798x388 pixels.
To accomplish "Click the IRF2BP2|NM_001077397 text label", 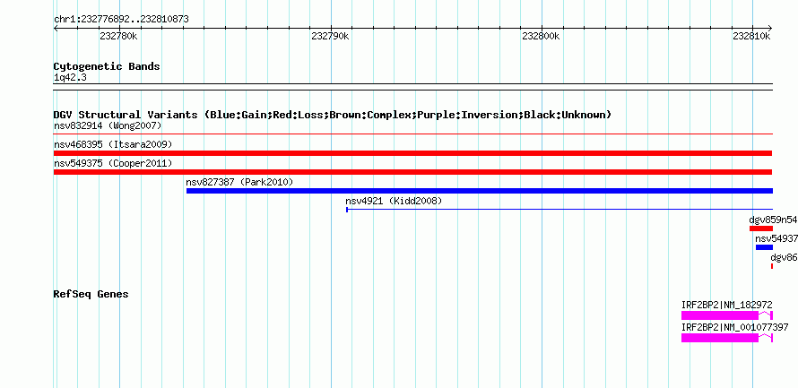I will [735, 327].
